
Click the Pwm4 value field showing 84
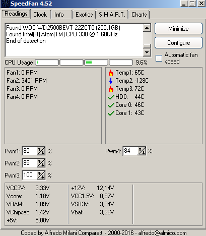click(x=130, y=151)
